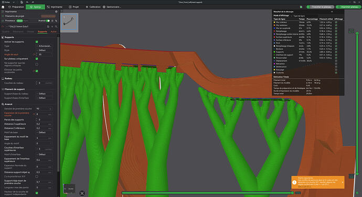The height and width of the screenshot is (197, 362).
Task: Open the Trancher le plateau dropdown arrow
Action: [308, 7]
